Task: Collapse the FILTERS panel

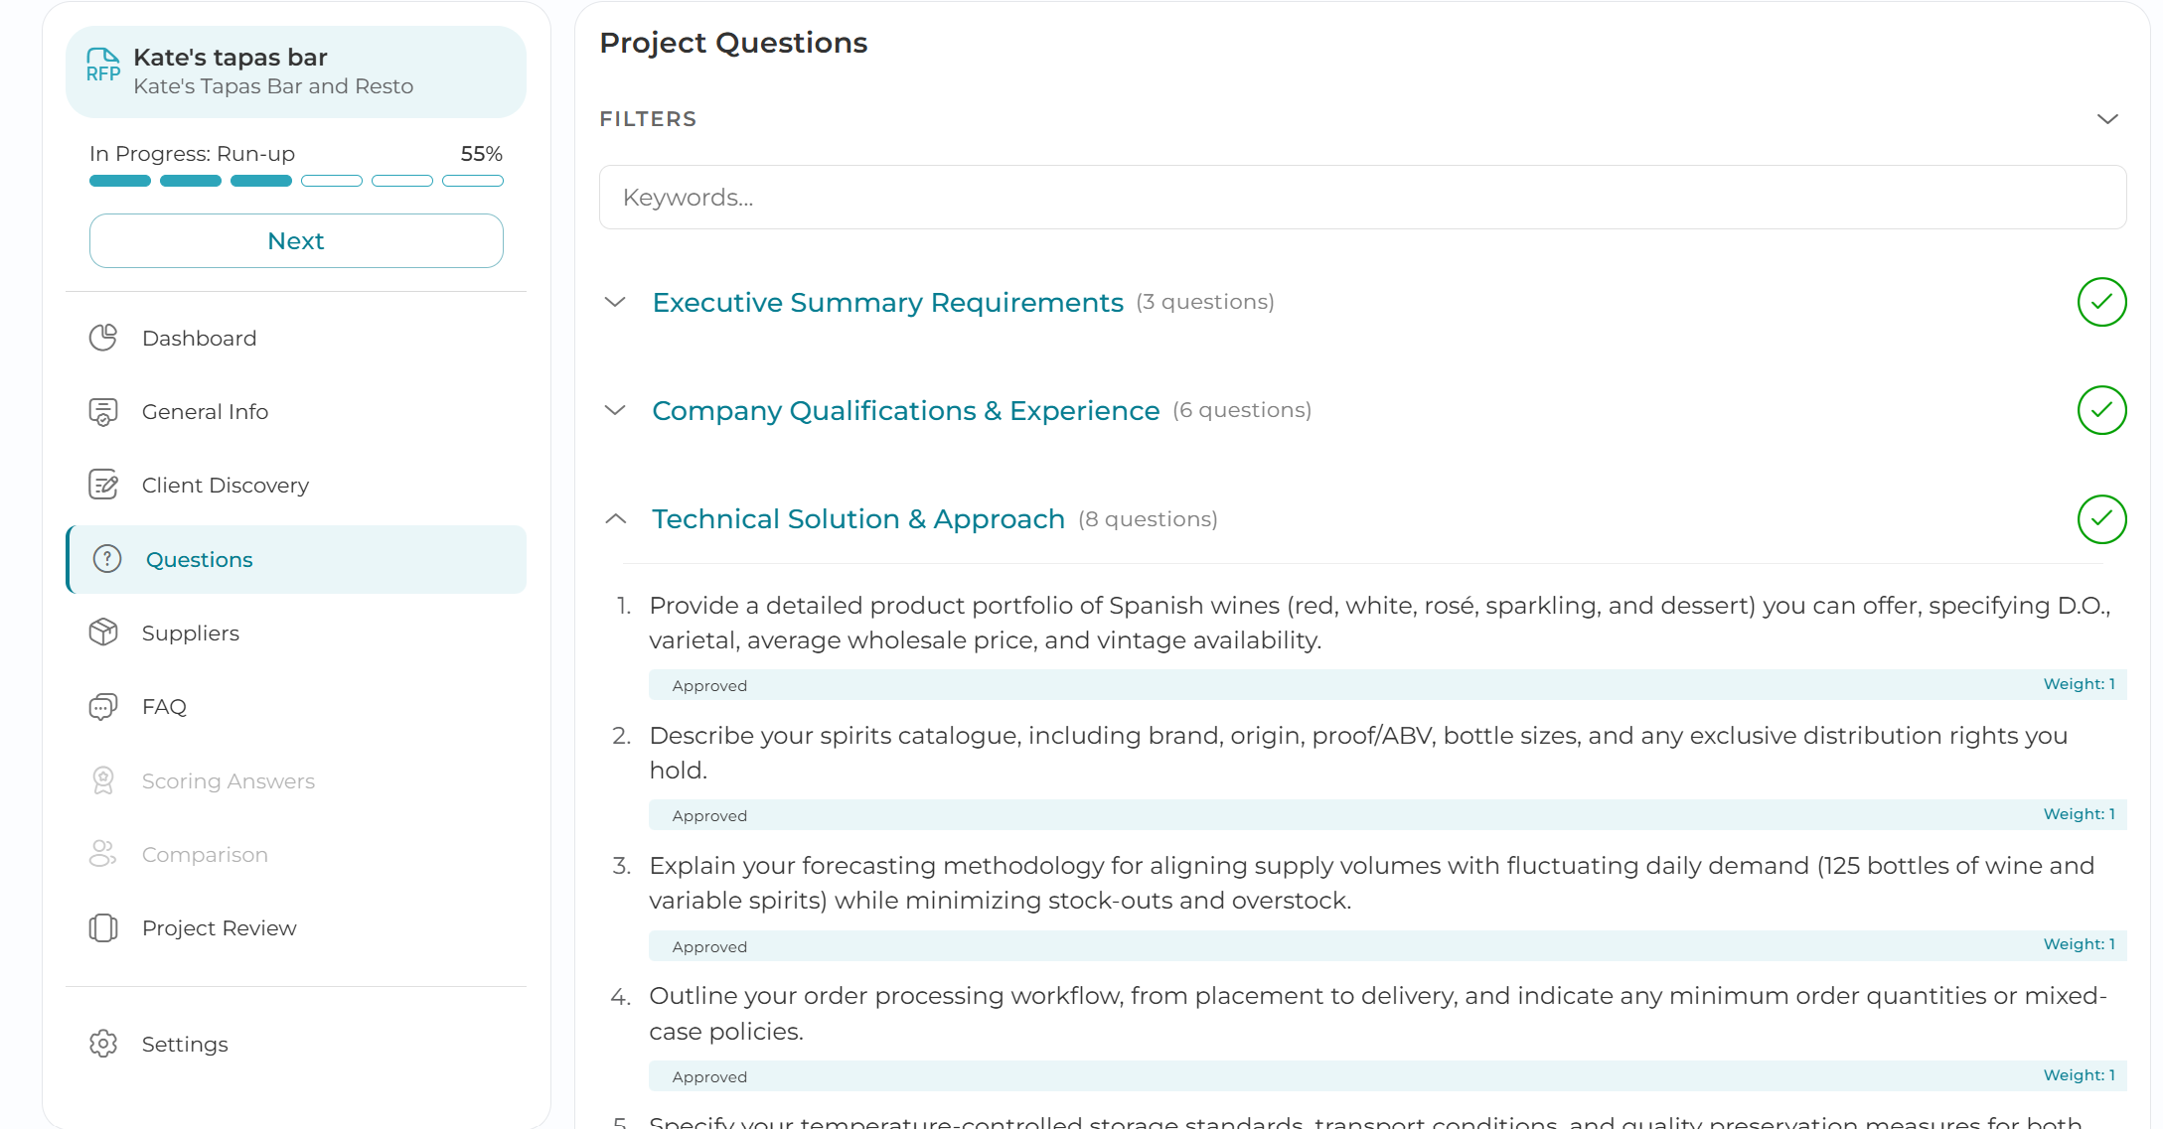Action: click(2108, 119)
